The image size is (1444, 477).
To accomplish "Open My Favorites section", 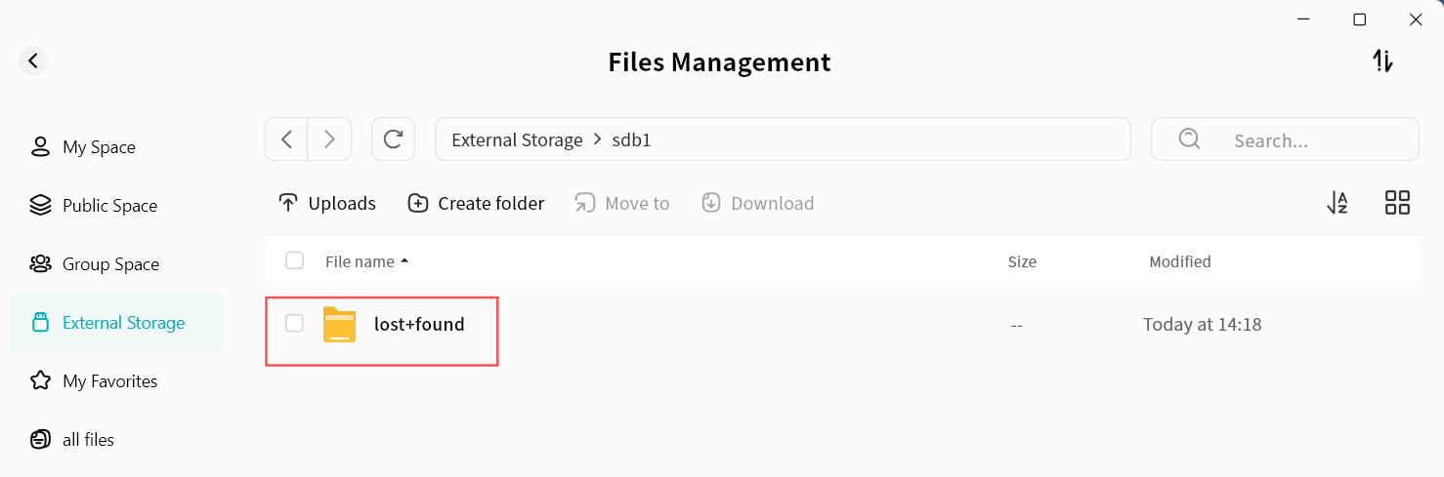I will pyautogui.click(x=109, y=381).
